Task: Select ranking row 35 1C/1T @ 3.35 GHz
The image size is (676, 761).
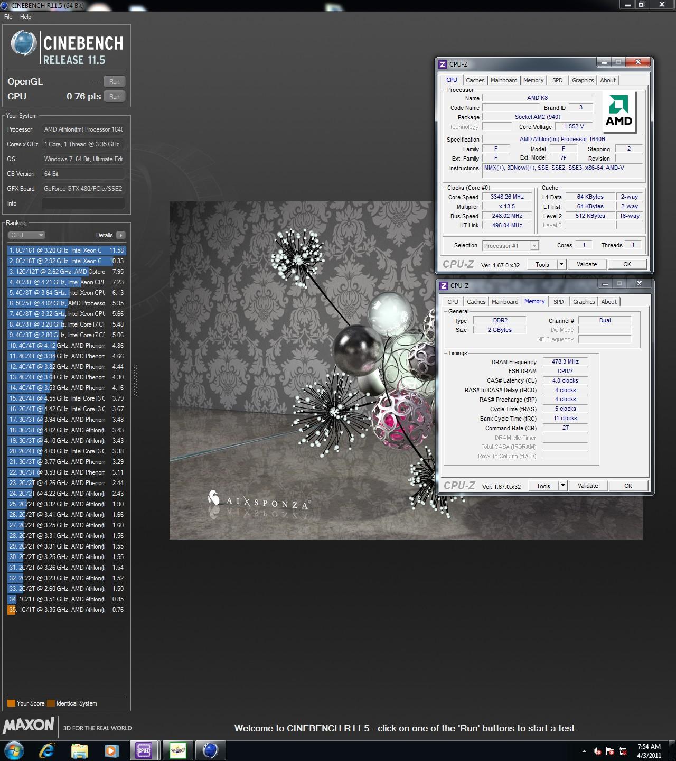Action: pyautogui.click(x=67, y=610)
